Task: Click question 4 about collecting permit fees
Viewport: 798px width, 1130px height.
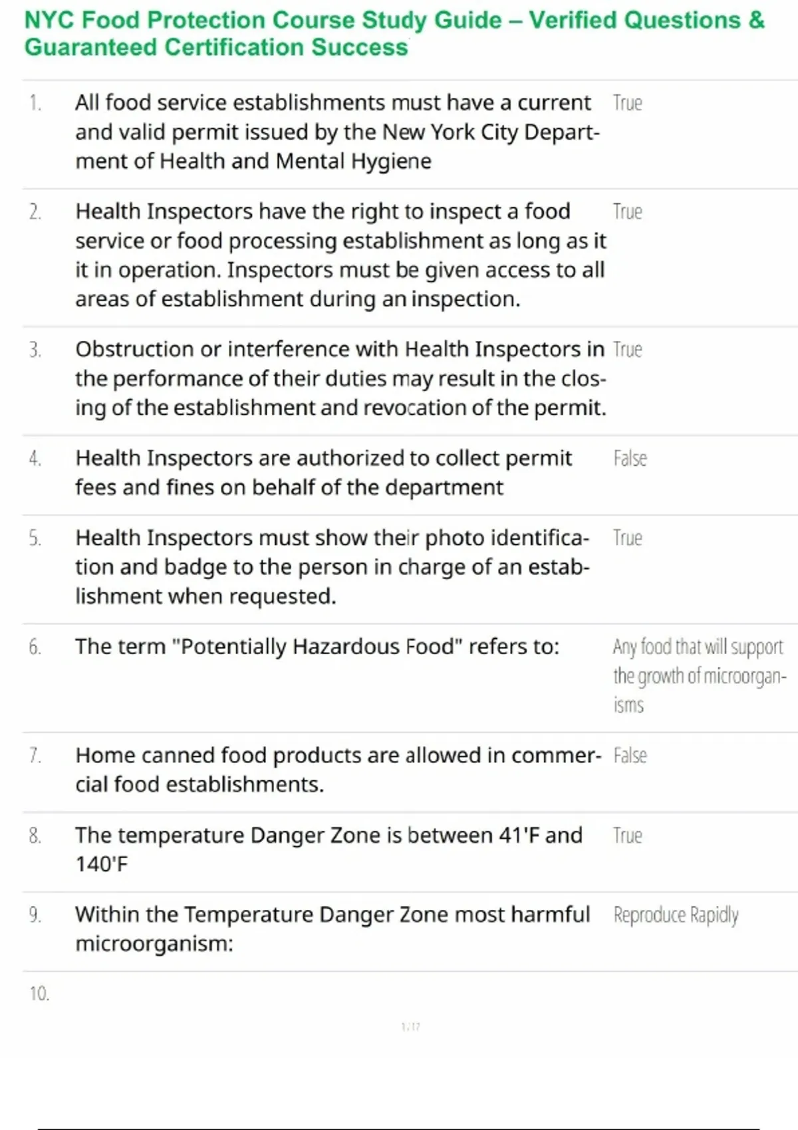Action: (323, 473)
